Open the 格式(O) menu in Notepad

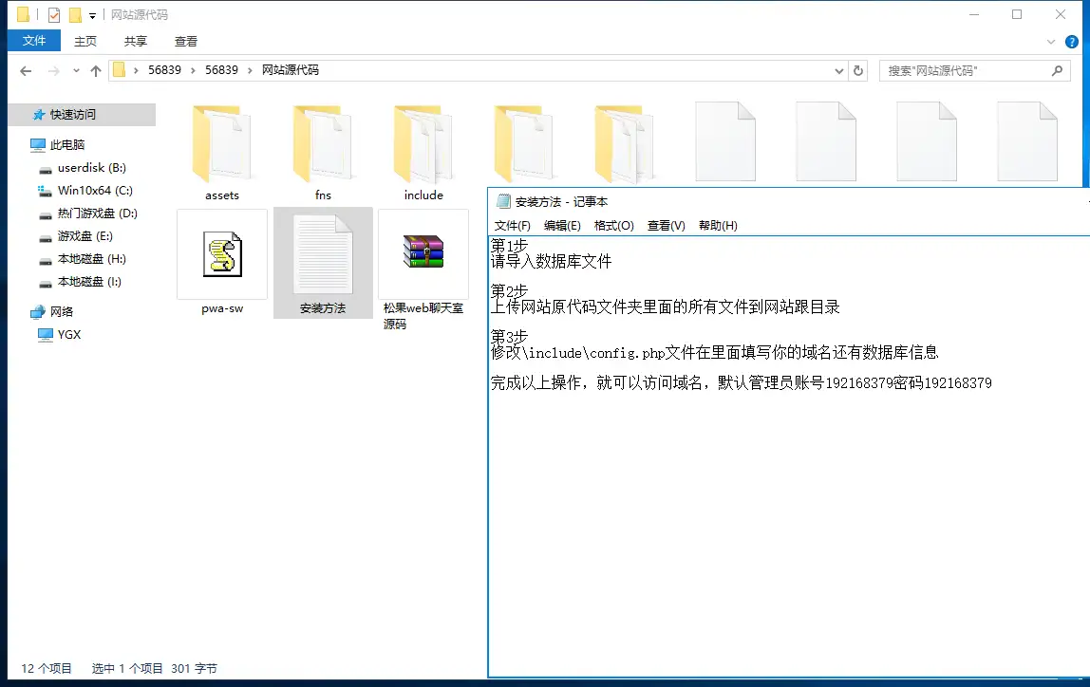pos(613,225)
